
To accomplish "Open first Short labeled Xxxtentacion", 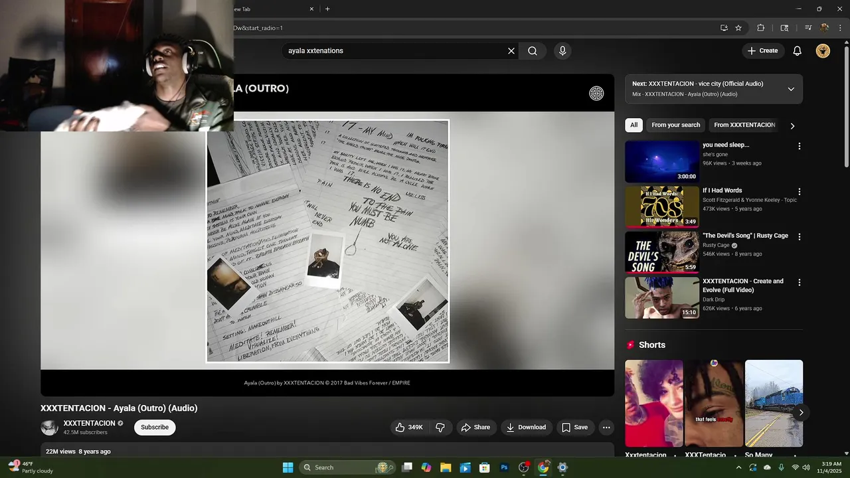I will (654, 404).
